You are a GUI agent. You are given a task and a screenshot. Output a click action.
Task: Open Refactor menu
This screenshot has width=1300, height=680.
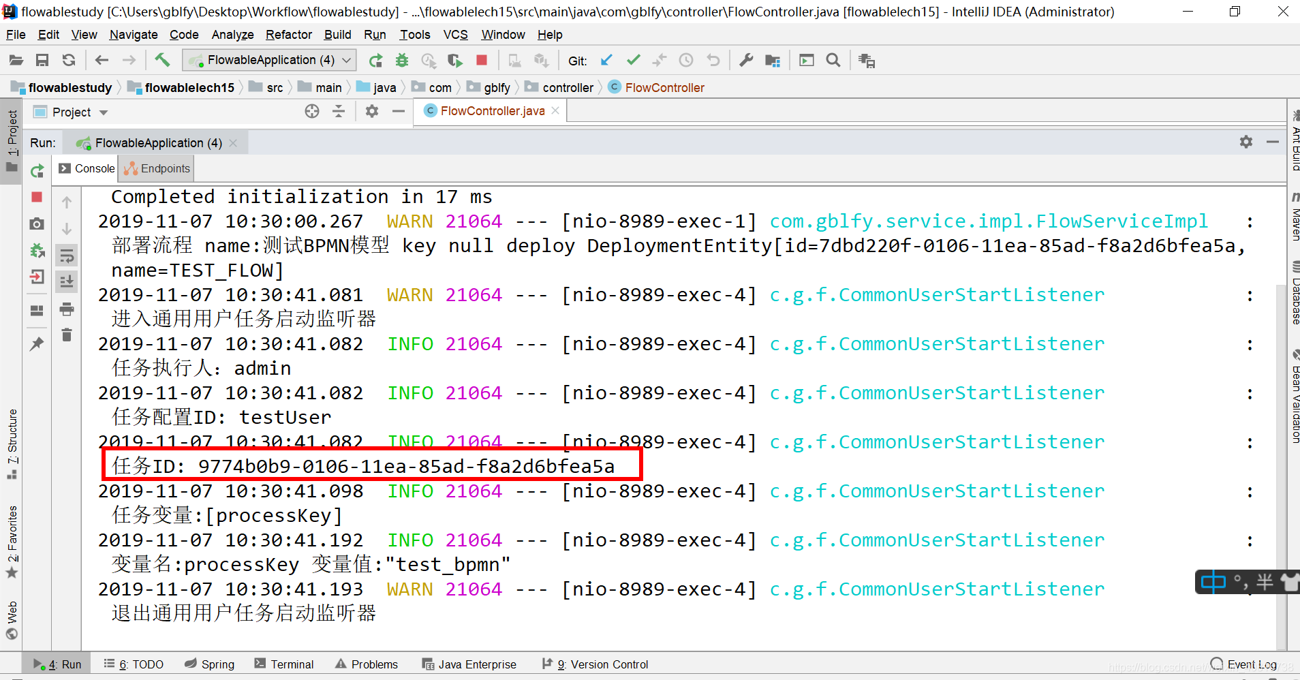coord(289,35)
